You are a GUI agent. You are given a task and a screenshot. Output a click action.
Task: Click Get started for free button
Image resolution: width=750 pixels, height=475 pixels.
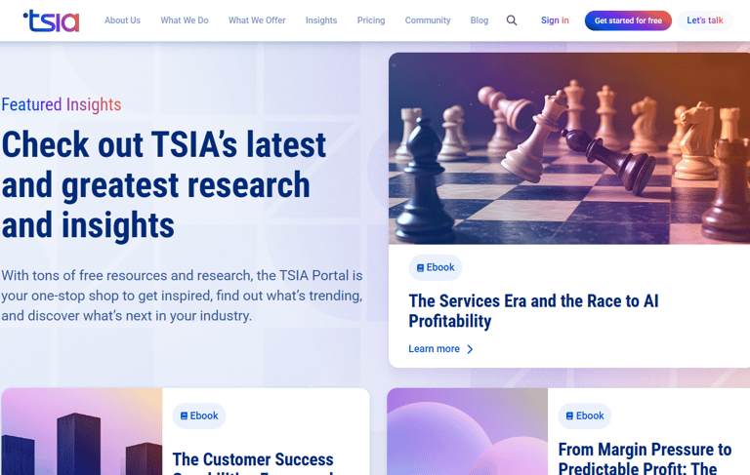[x=628, y=20]
